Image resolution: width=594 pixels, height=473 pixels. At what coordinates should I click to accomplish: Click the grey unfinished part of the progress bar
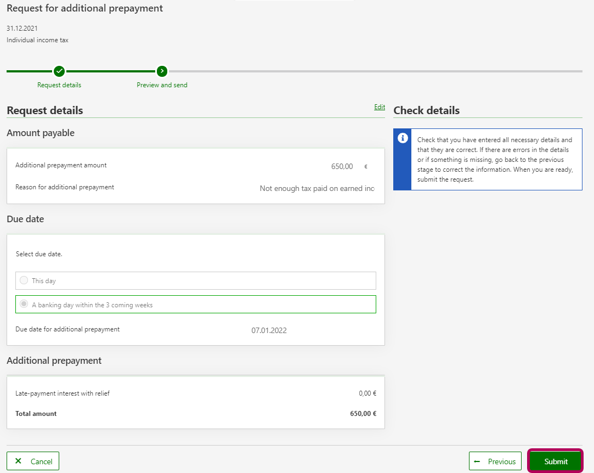tap(373, 71)
